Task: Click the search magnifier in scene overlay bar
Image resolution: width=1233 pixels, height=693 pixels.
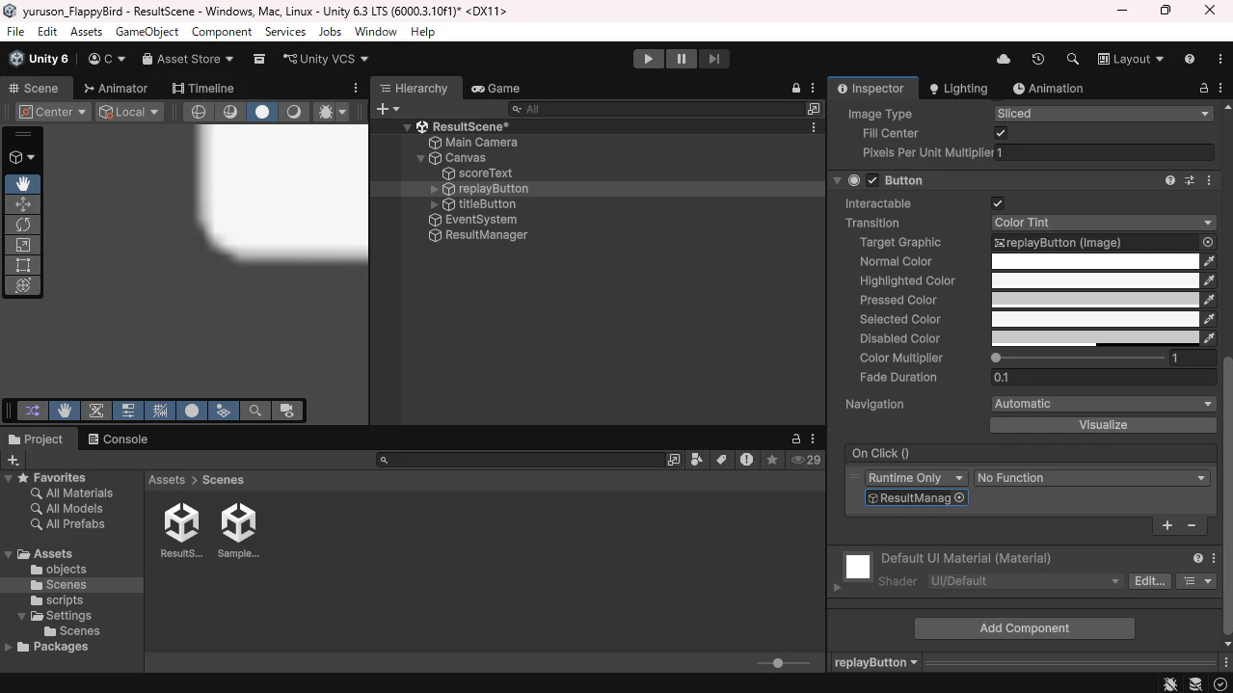Action: (255, 411)
